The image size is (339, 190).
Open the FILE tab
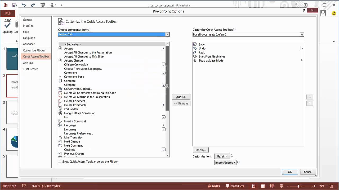(x=8, y=13)
